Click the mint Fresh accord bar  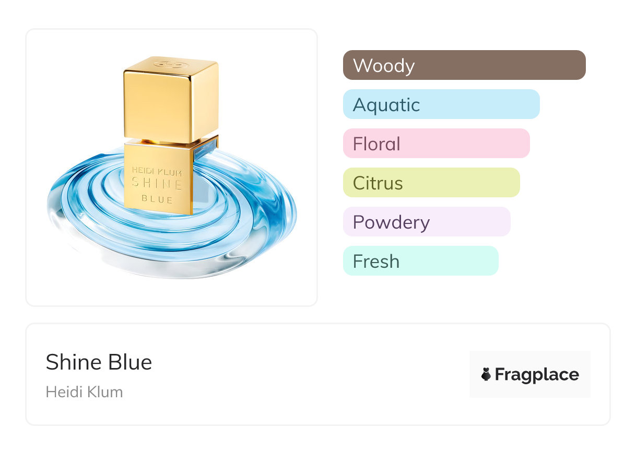point(420,261)
